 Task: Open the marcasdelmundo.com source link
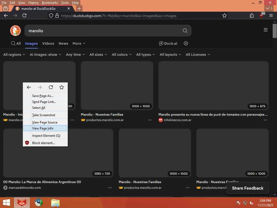25,188
